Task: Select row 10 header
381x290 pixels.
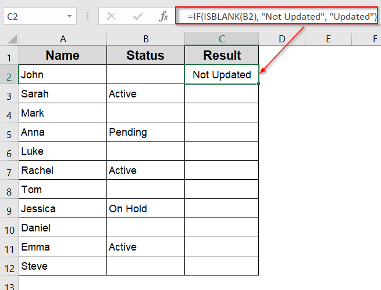Action: pos(9,227)
